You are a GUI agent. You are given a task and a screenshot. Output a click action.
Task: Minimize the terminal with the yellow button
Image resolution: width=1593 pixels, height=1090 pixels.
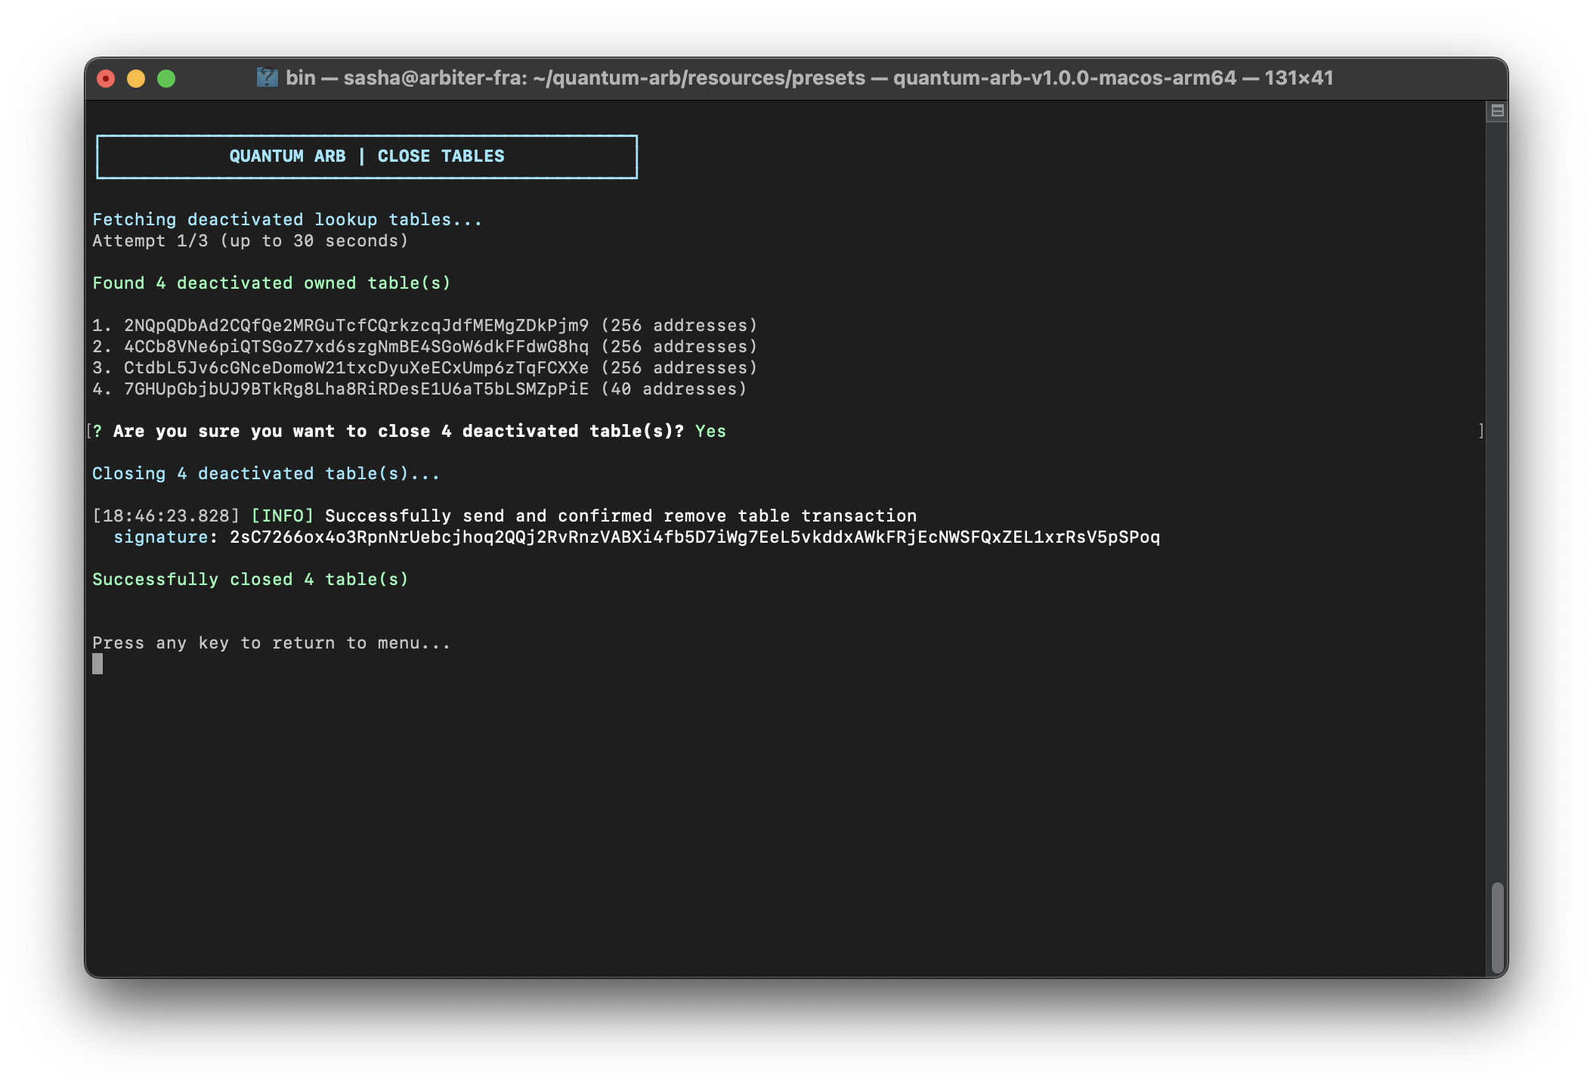136,79
